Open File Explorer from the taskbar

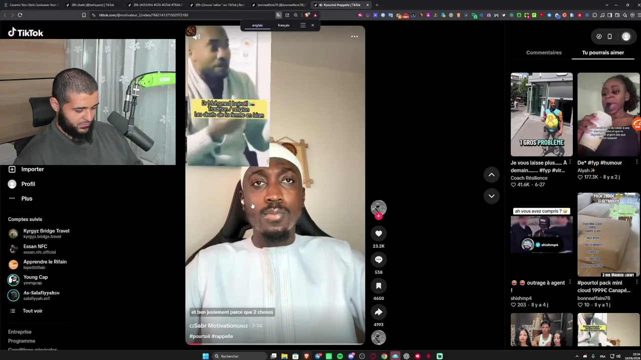284,356
